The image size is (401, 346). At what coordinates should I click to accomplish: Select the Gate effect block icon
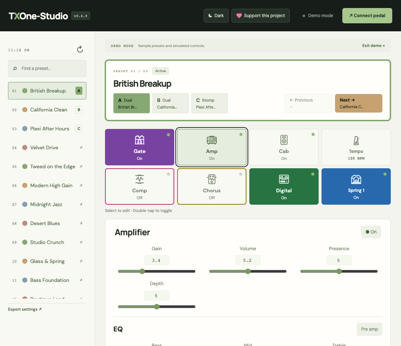[x=140, y=140]
